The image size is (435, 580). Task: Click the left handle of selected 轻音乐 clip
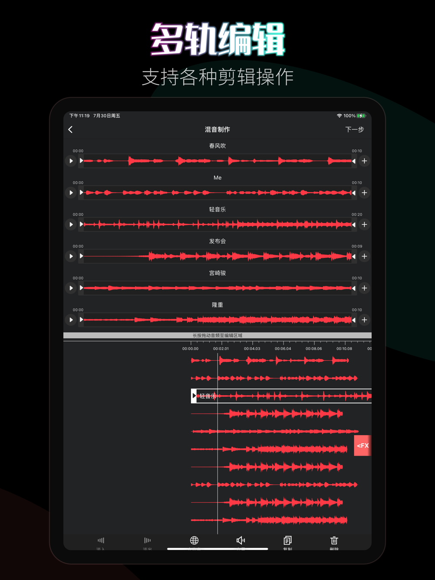tap(194, 396)
